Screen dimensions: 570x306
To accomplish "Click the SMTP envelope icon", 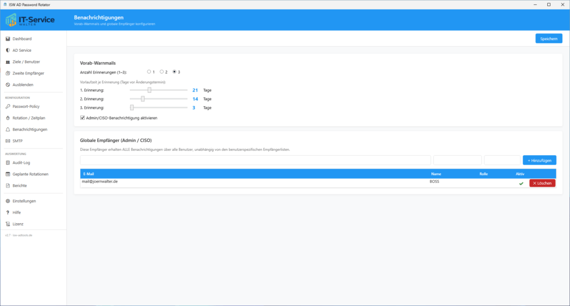I will pyautogui.click(x=8, y=141).
